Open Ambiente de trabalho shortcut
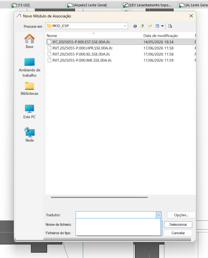This screenshot has height=258, width=208. point(29,68)
